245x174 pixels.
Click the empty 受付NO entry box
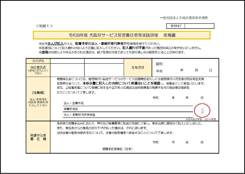click(x=199, y=26)
